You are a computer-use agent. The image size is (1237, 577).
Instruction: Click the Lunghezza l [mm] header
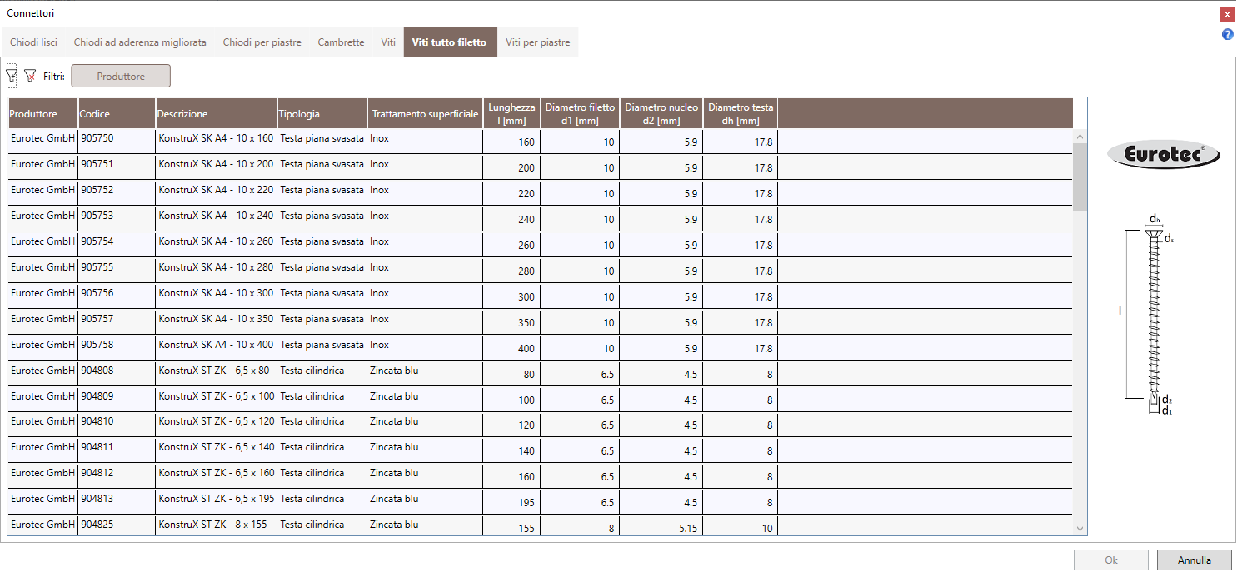pos(511,114)
